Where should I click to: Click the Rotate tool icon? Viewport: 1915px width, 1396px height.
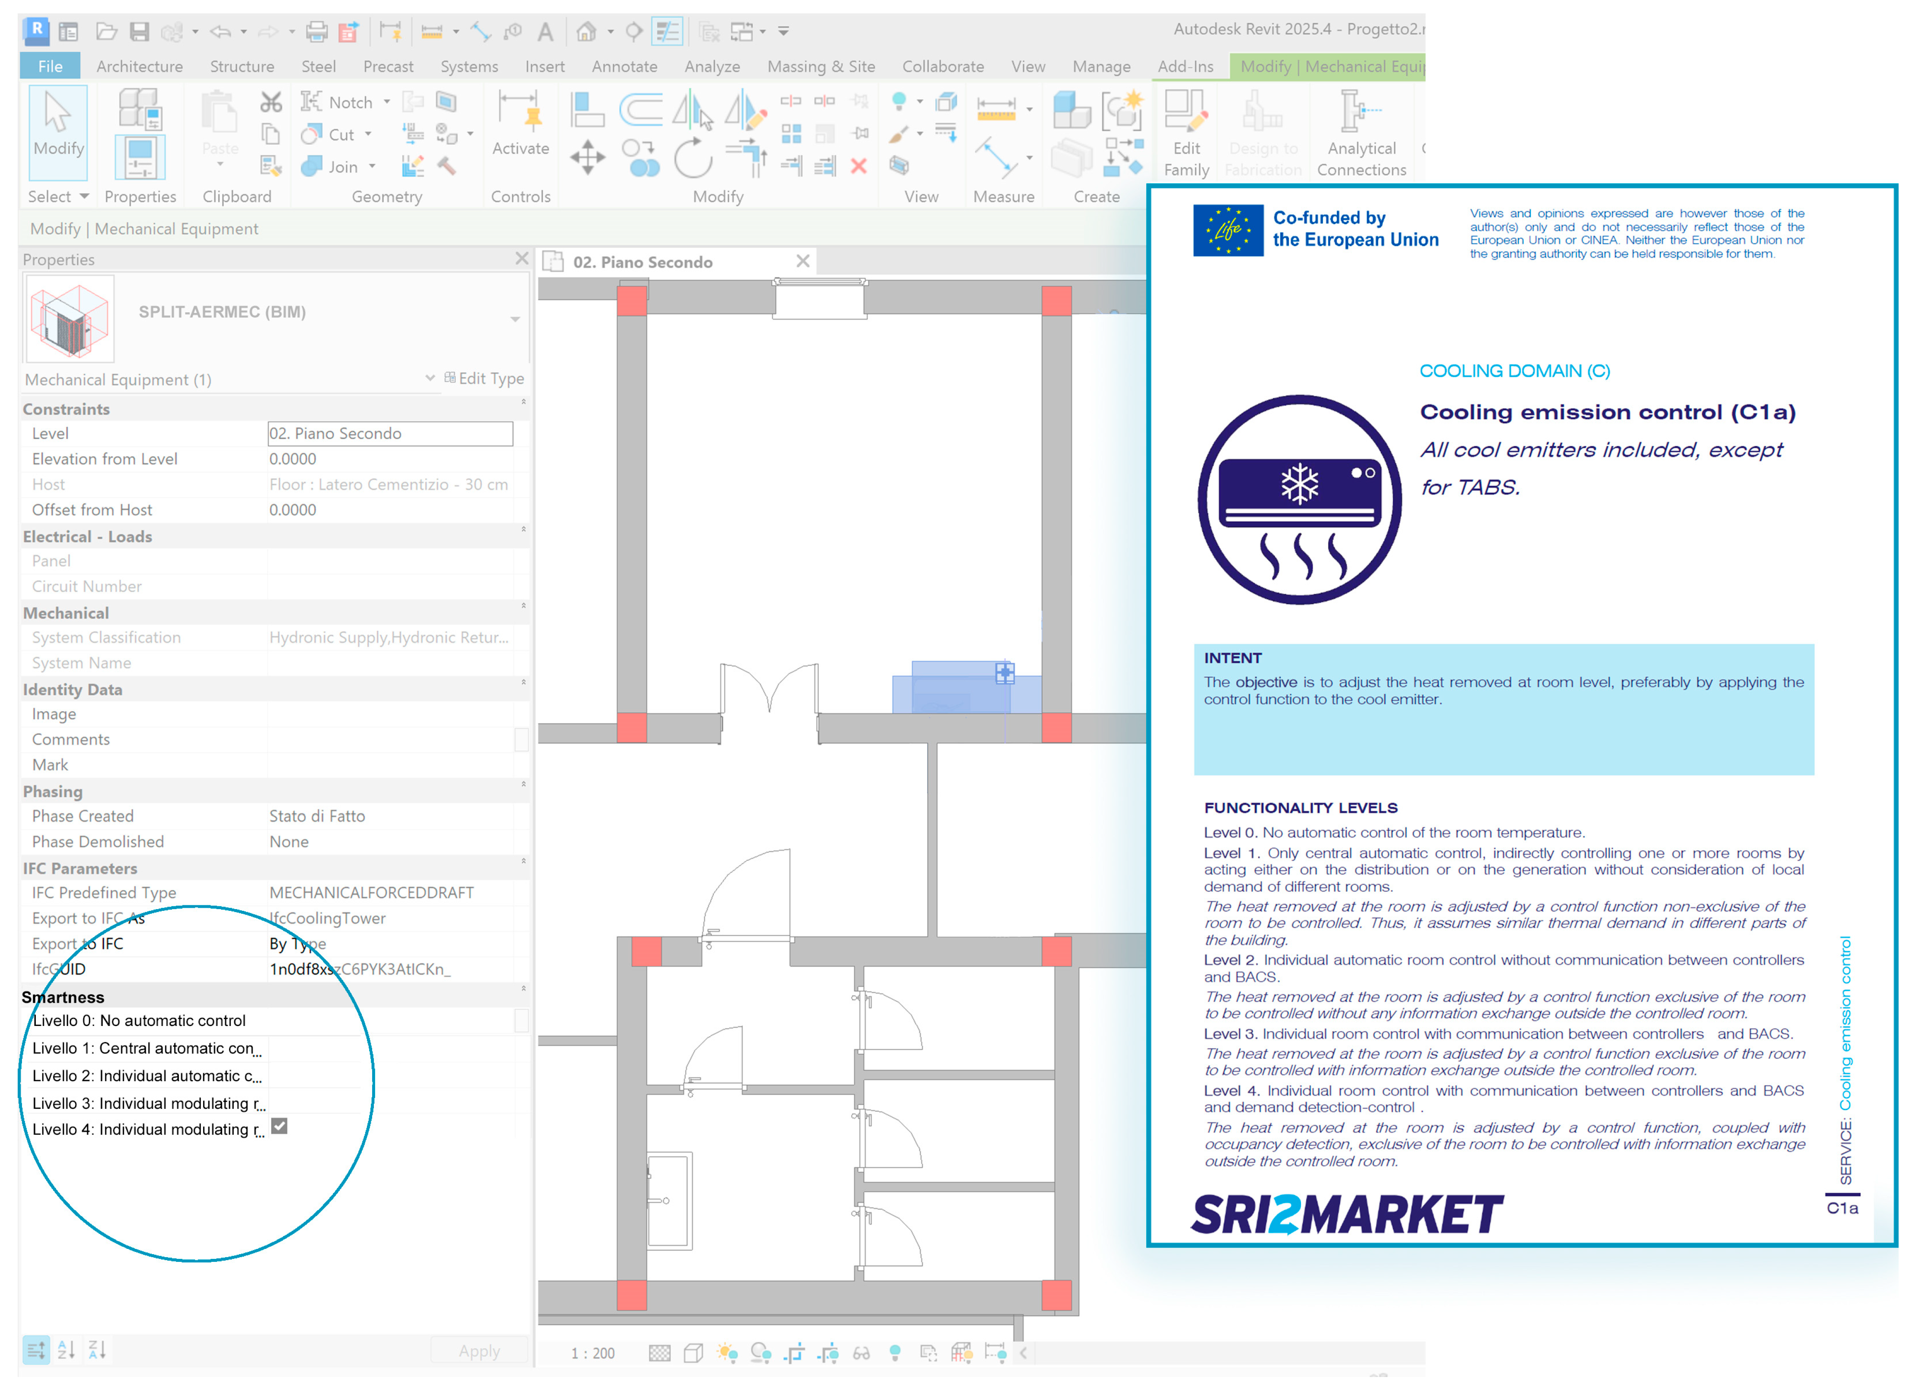(693, 158)
